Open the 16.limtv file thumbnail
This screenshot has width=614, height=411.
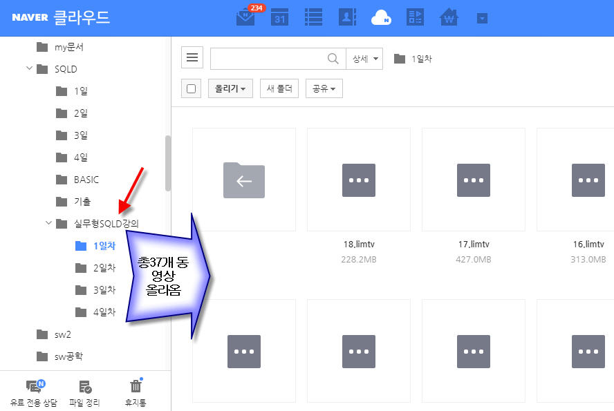click(575, 180)
